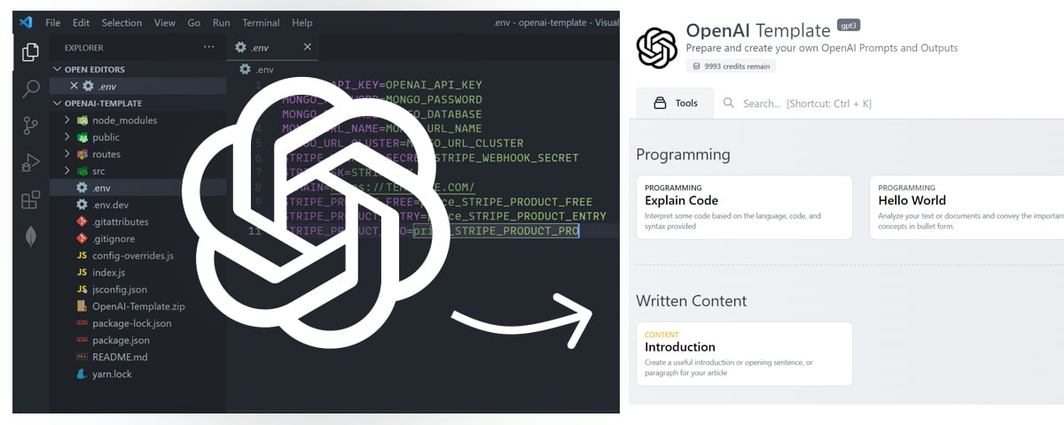Close the .env editor tab

coord(308,47)
